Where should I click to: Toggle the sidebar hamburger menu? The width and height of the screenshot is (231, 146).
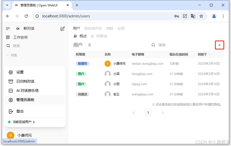(x=8, y=29)
